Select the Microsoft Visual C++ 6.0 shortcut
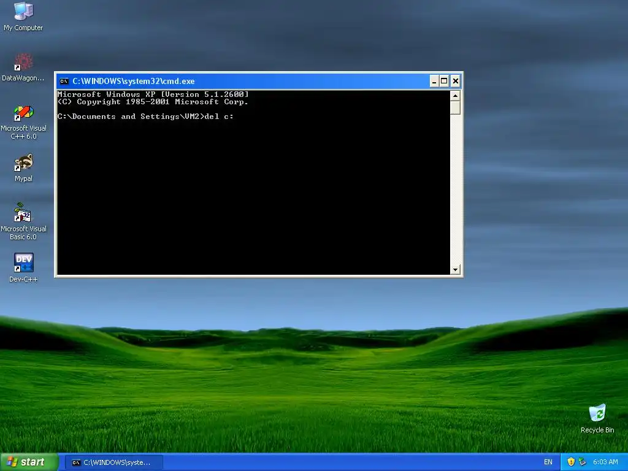 click(x=23, y=122)
